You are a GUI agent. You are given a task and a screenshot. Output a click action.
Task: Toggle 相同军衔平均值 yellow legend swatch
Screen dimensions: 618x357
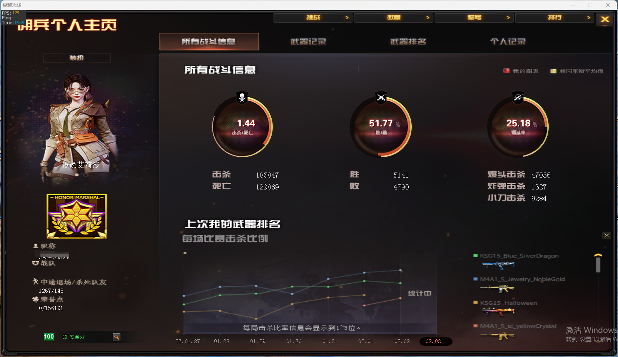553,71
